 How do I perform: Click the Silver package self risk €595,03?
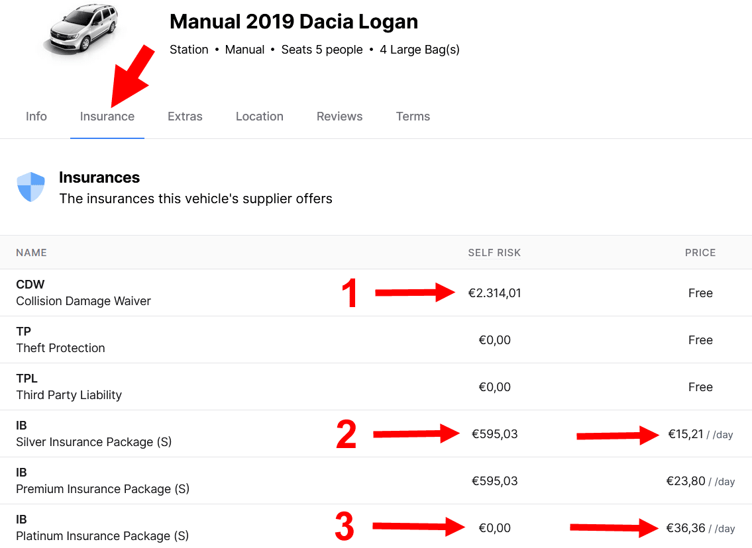point(494,434)
